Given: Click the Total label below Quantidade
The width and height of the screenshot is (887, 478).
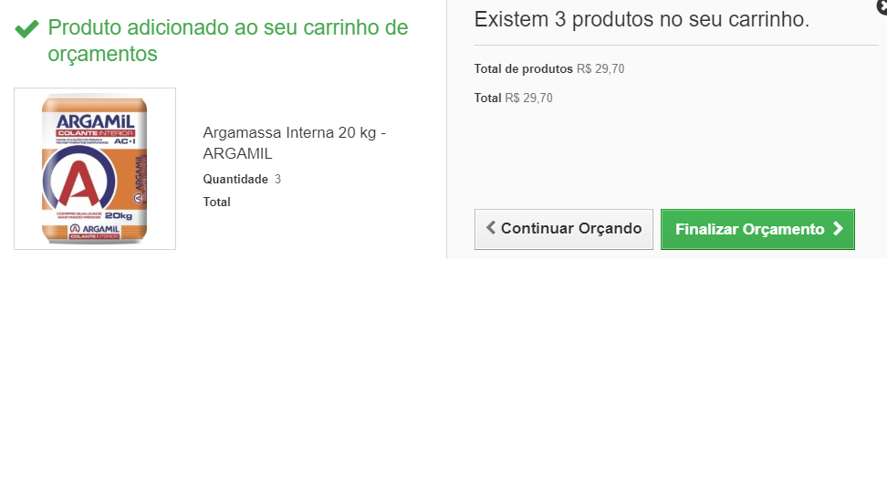Looking at the screenshot, I should pyautogui.click(x=216, y=202).
